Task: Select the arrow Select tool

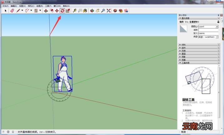Action: 6,11
